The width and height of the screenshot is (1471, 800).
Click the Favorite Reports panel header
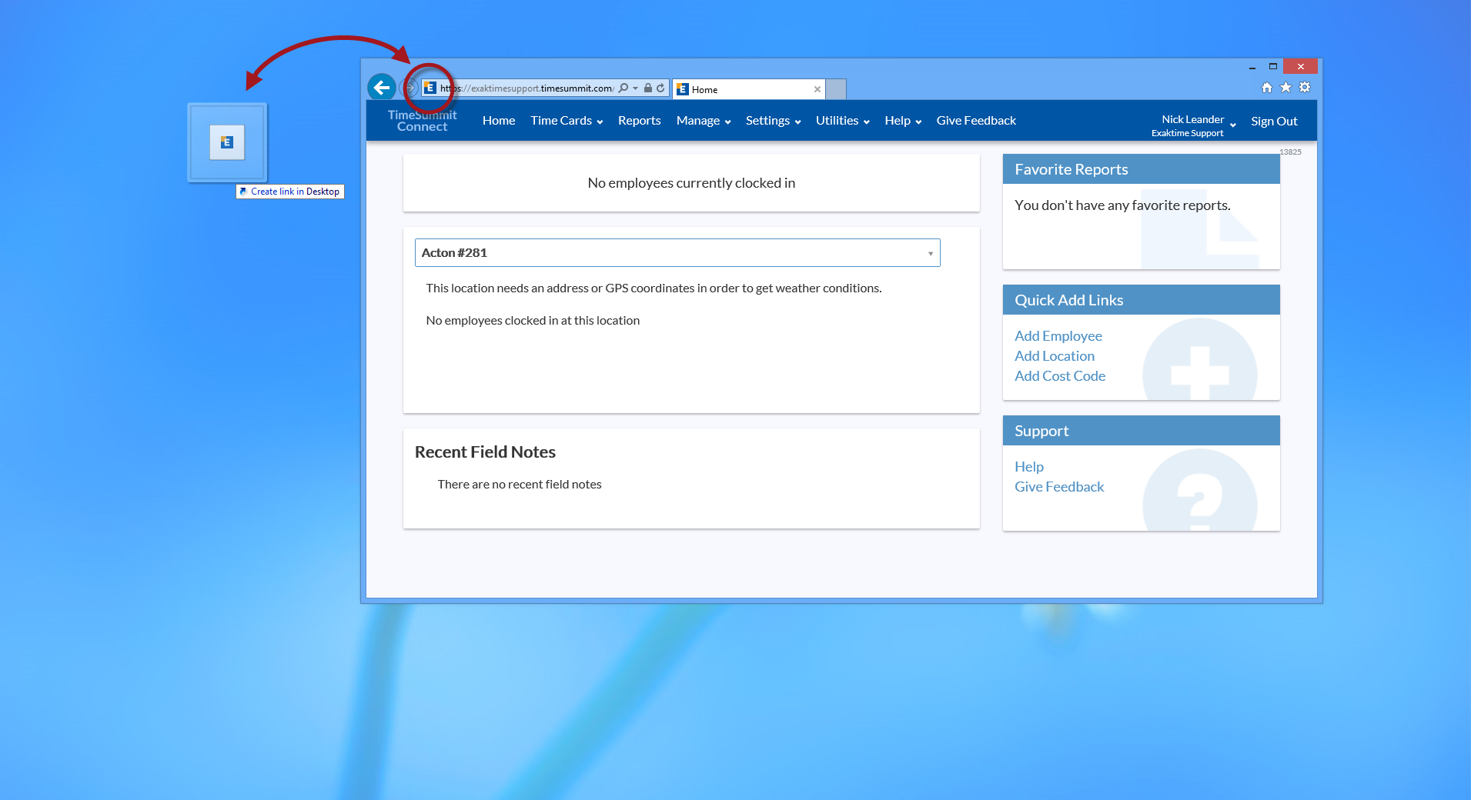point(1141,169)
